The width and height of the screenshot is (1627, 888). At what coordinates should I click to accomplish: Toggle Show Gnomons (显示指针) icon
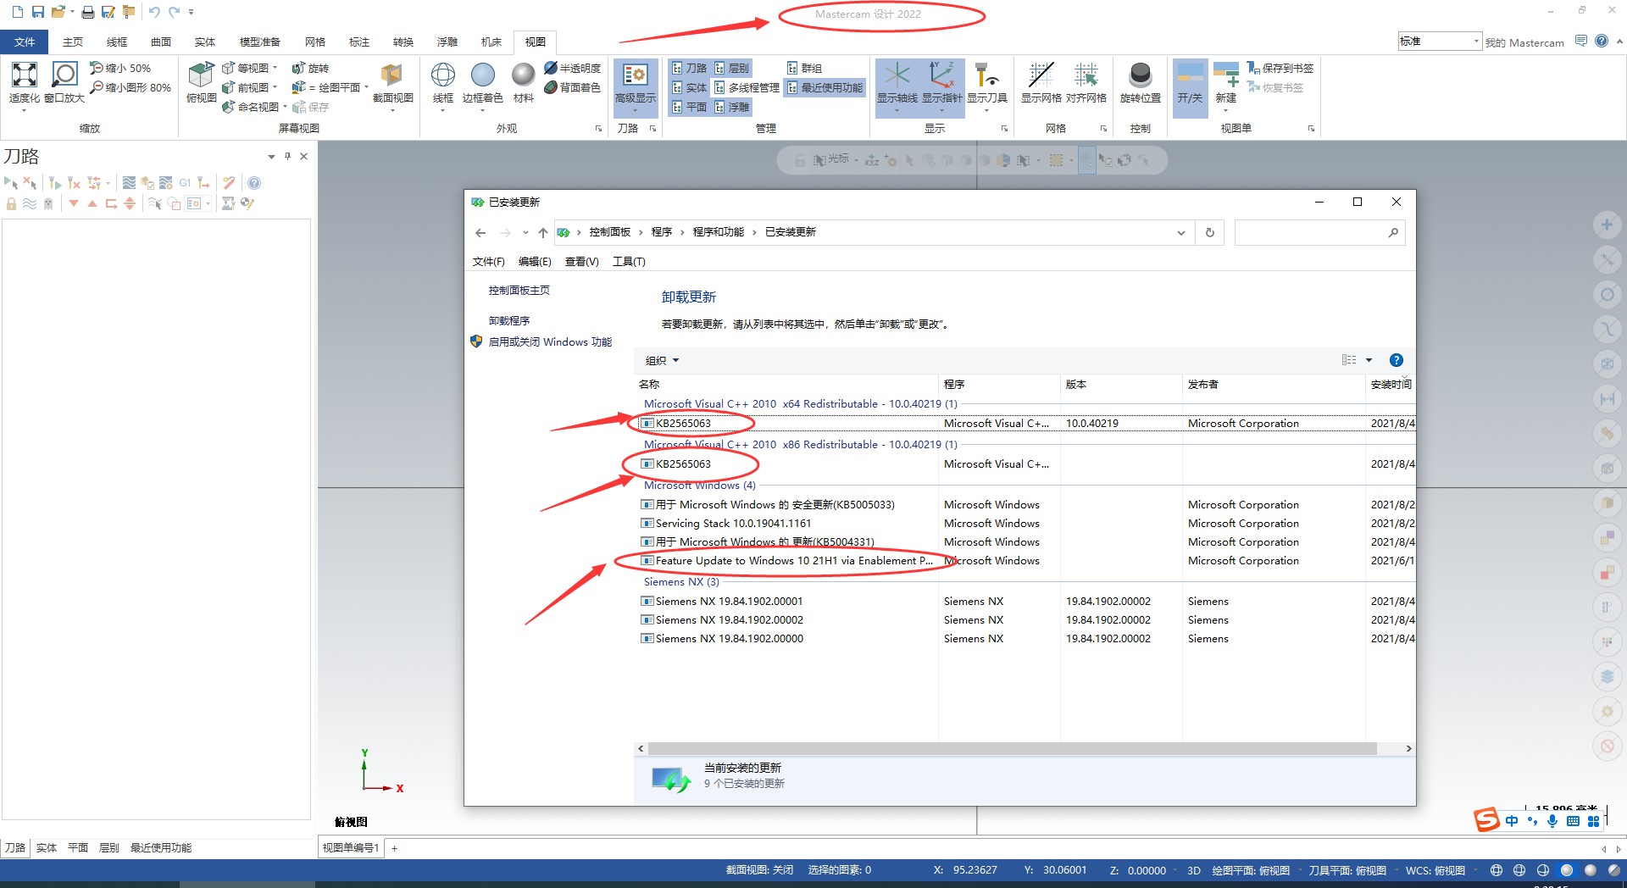[941, 75]
